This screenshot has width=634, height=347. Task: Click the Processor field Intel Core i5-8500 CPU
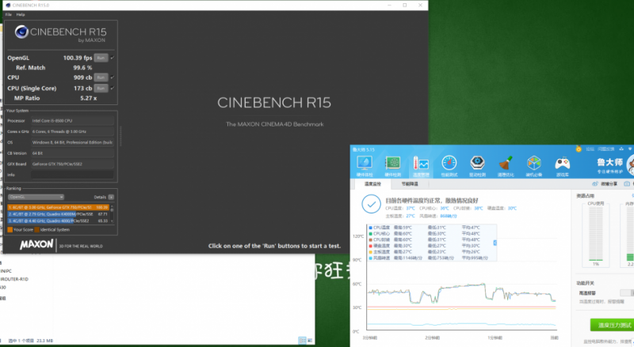[72, 121]
